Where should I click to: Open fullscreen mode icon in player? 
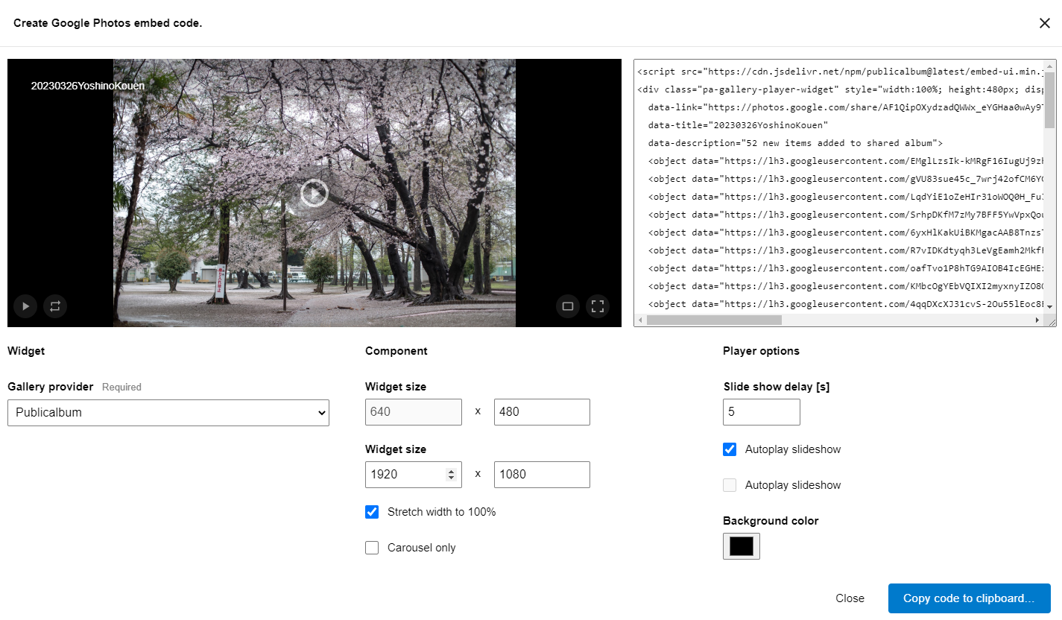[x=597, y=306]
